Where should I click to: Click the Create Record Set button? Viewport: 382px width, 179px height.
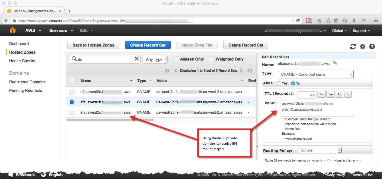click(x=148, y=45)
